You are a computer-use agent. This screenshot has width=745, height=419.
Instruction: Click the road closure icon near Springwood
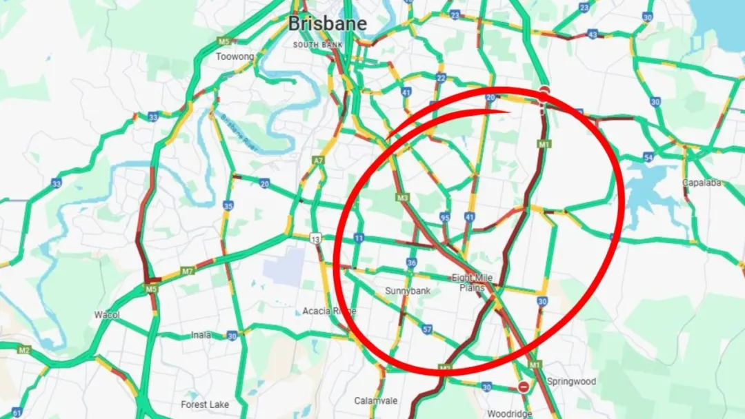point(523,387)
